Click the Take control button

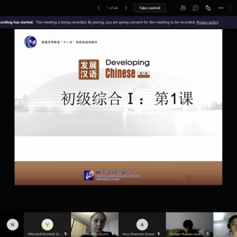click(x=150, y=8)
